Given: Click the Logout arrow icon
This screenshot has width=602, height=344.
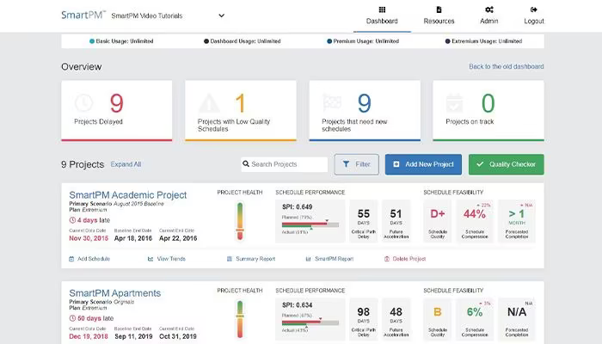Looking at the screenshot, I should point(534,9).
